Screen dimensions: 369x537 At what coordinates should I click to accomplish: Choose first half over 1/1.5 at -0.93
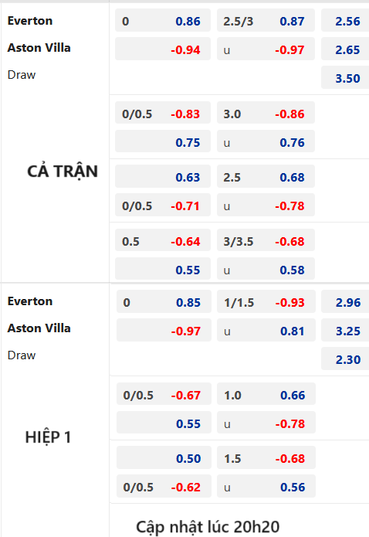point(266,301)
